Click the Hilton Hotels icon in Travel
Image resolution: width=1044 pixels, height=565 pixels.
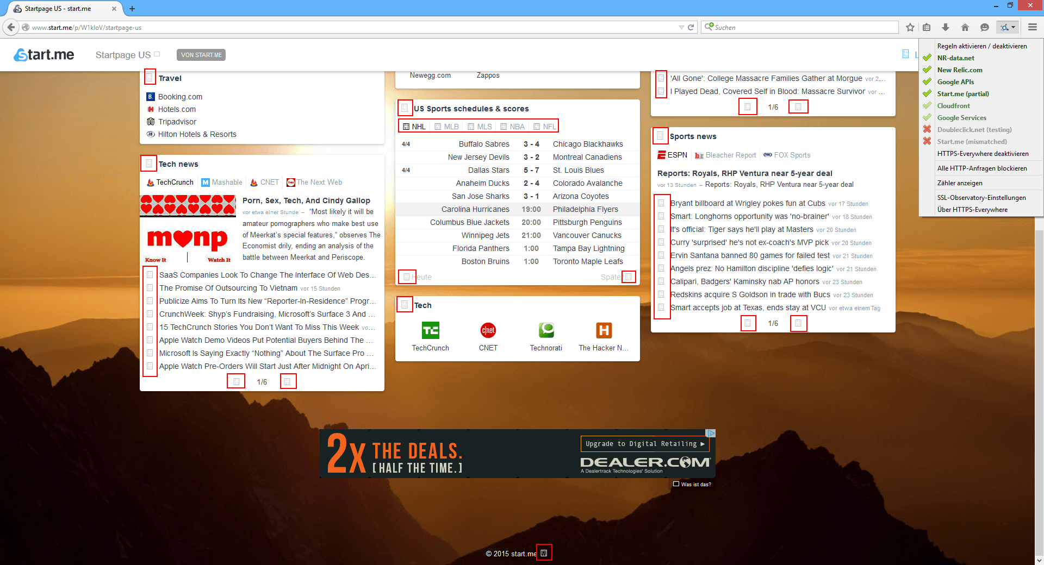coord(151,134)
